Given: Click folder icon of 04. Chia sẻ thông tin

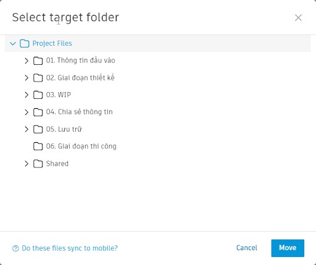Looking at the screenshot, I should [x=38, y=112].
